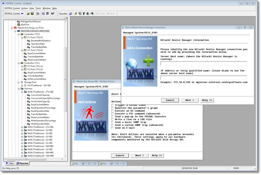
Task: Click the key icon in Operator toolbar
Action: pos(76,14)
